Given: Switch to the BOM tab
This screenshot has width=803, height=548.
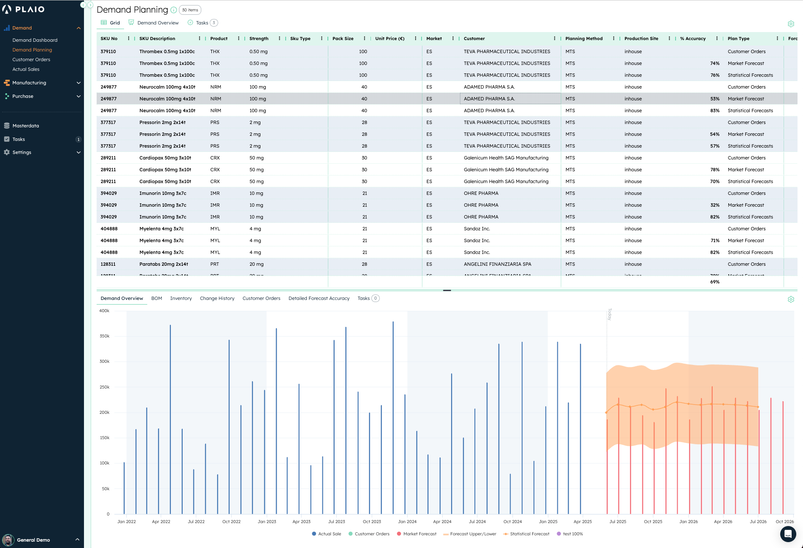Looking at the screenshot, I should (157, 298).
